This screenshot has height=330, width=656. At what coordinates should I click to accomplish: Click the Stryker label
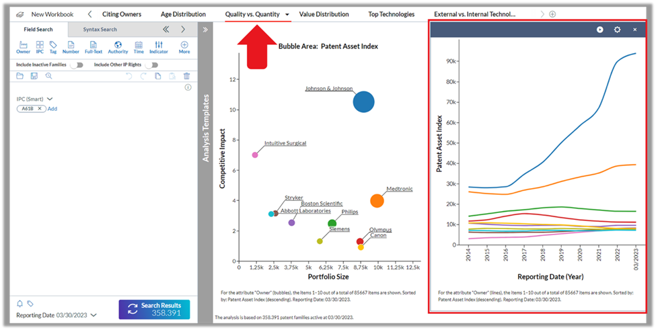(x=294, y=198)
